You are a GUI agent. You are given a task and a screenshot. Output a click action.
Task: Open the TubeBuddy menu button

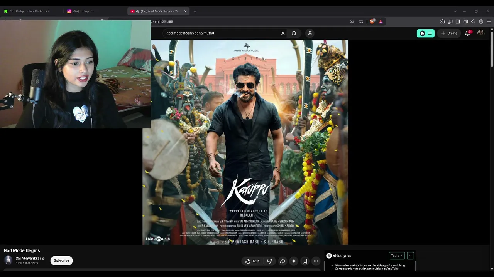(426, 33)
